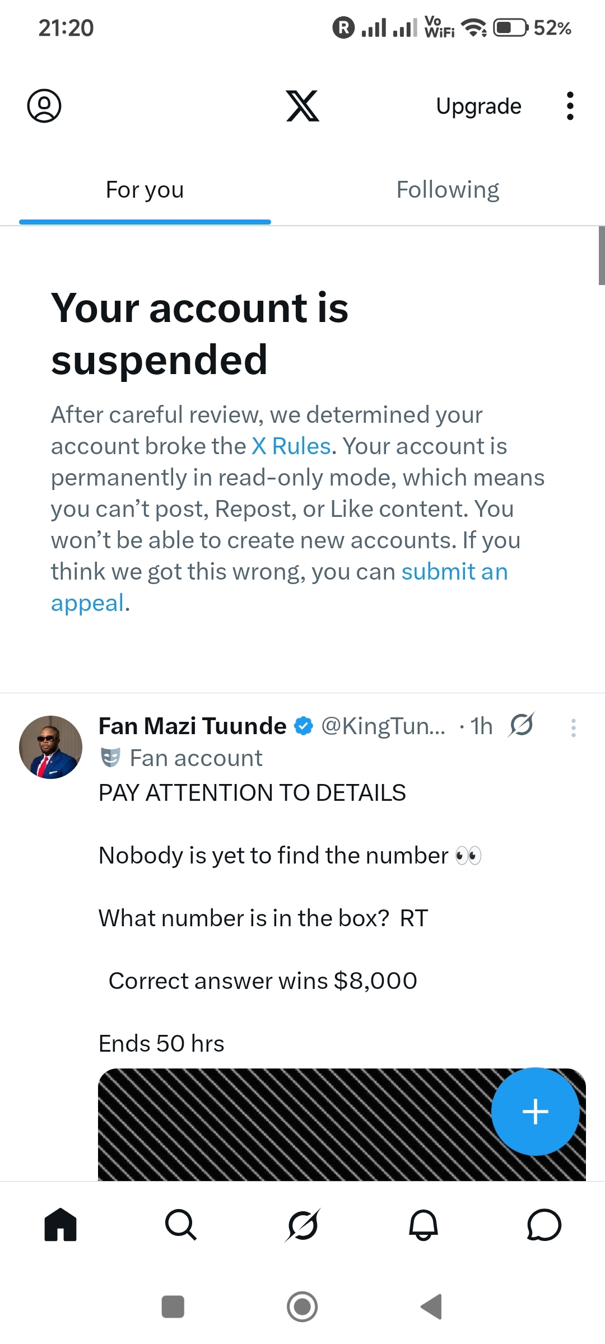Screen dimensions: 605x1344
Task: Tap the X logo at top
Action: (302, 106)
